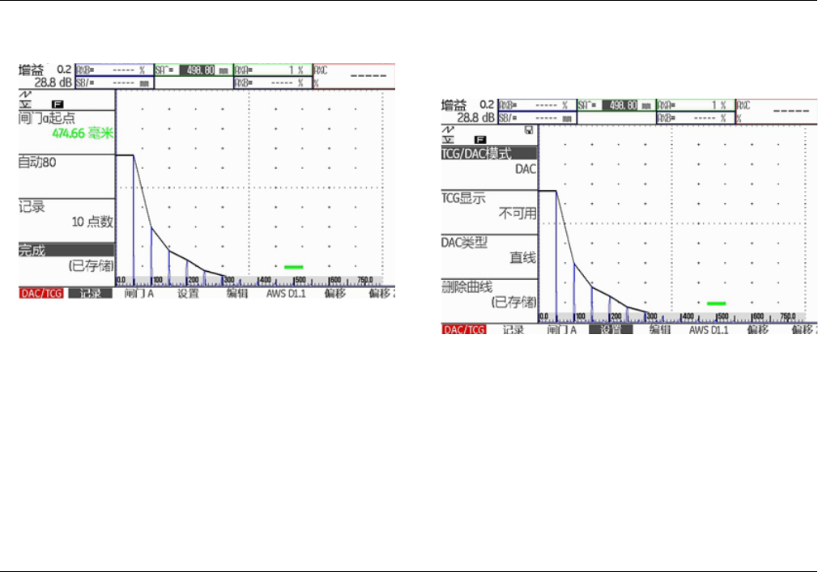Image resolution: width=818 pixels, height=572 pixels.
Task: Open the 闸门 A tab in the right screen
Action: pyautogui.click(x=561, y=329)
